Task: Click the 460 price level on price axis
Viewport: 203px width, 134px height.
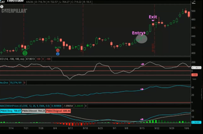Action: [x=193, y=28]
